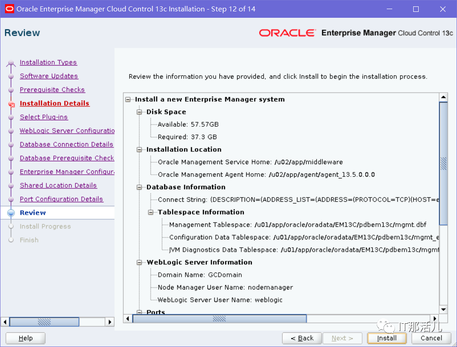Click the Oracle icon in the title bar
This screenshot has width=457, height=347.
pos(9,9)
